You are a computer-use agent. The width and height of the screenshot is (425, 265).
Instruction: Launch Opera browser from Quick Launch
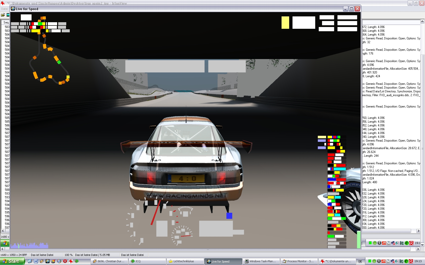(65, 261)
